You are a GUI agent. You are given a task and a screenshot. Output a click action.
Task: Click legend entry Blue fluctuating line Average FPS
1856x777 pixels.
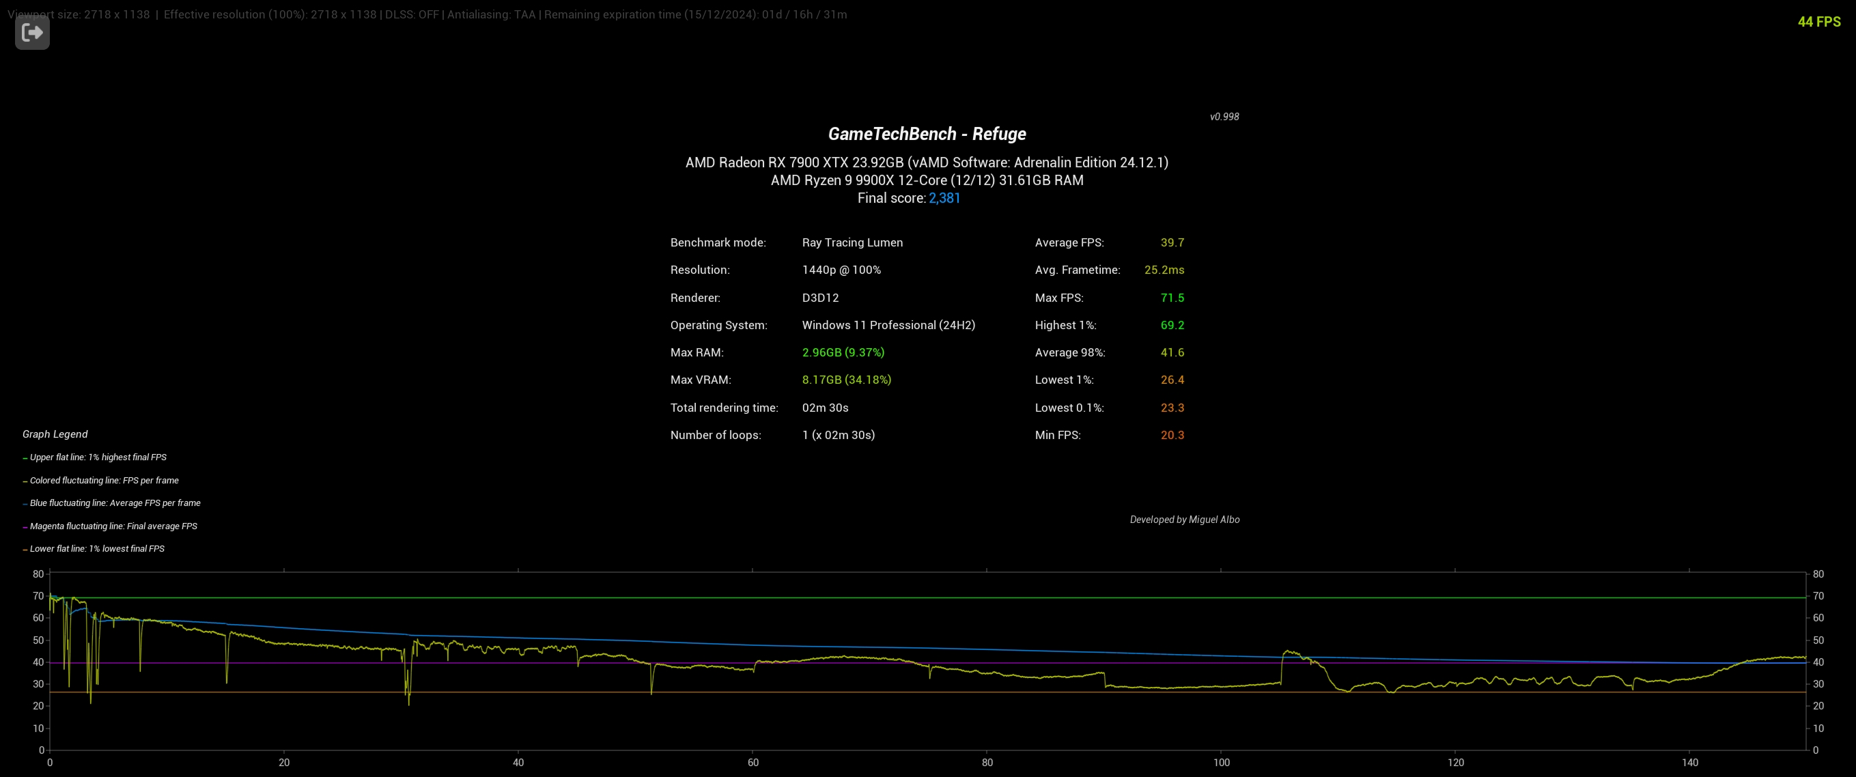(x=112, y=503)
